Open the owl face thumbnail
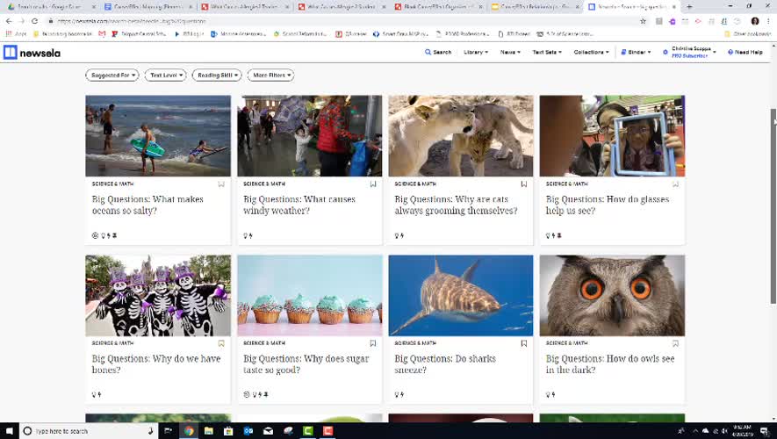 [613, 295]
